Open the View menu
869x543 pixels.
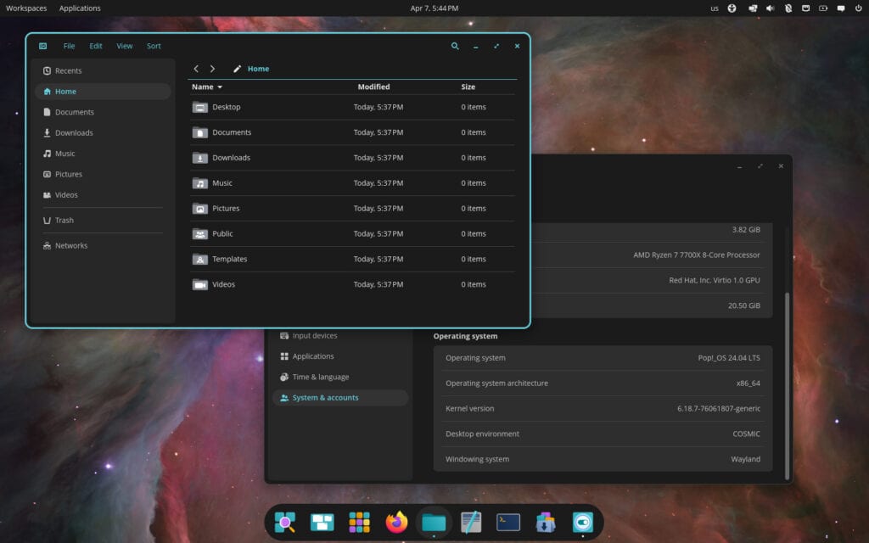(x=124, y=46)
